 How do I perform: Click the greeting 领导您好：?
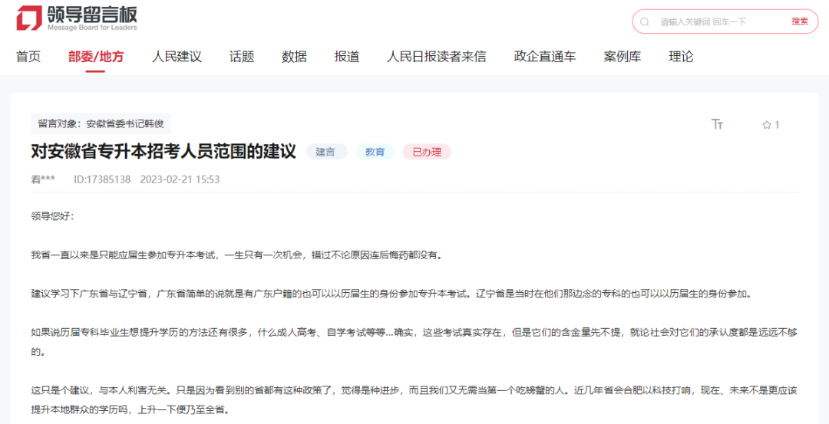tap(53, 217)
